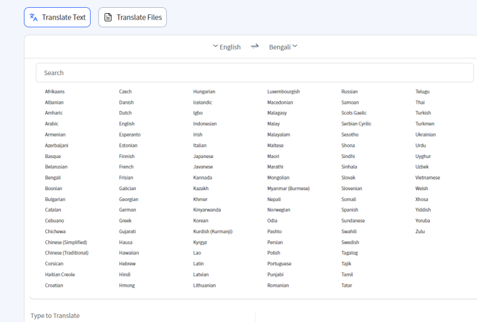Pick Zulu language option
This screenshot has height=322, width=477.
click(421, 232)
